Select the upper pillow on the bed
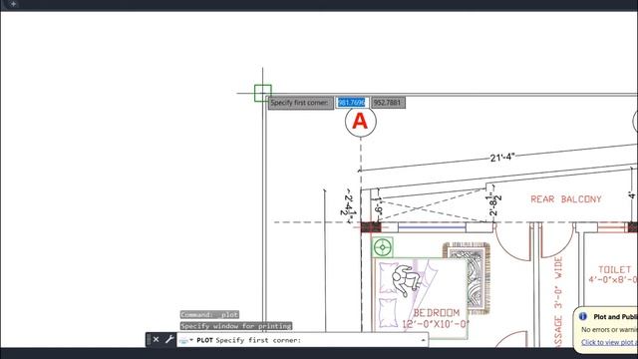This screenshot has width=638, height=359. tap(388, 277)
